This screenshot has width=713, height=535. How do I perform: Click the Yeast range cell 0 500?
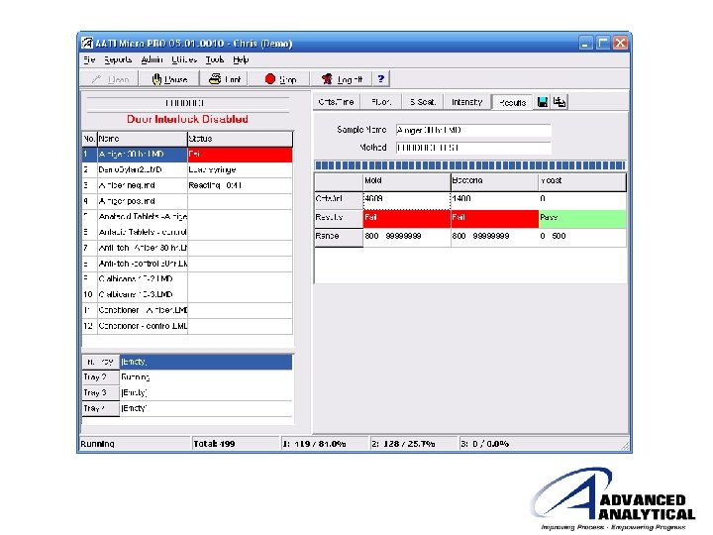(x=582, y=237)
